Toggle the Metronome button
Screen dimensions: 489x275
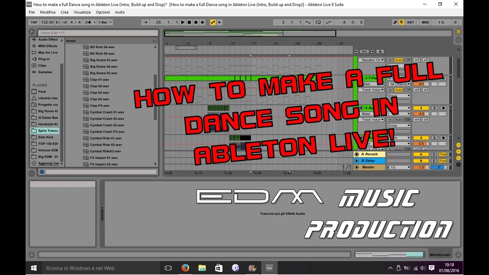click(88, 22)
